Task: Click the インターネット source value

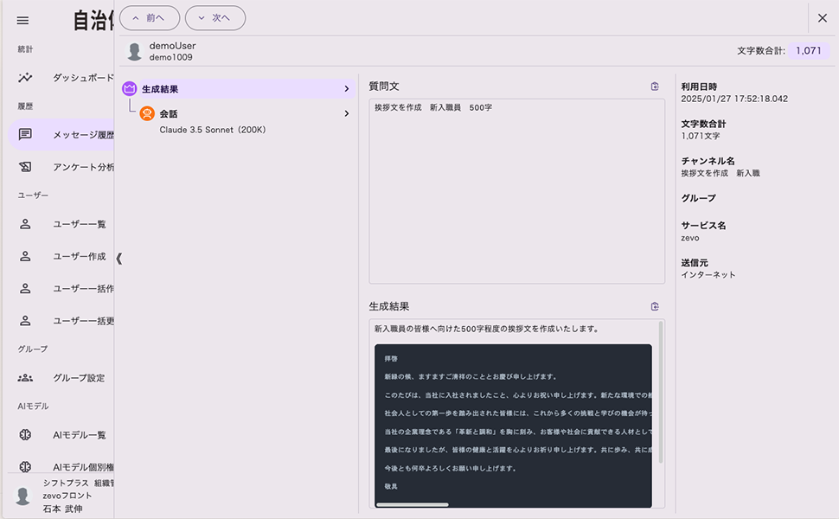Action: tap(708, 275)
